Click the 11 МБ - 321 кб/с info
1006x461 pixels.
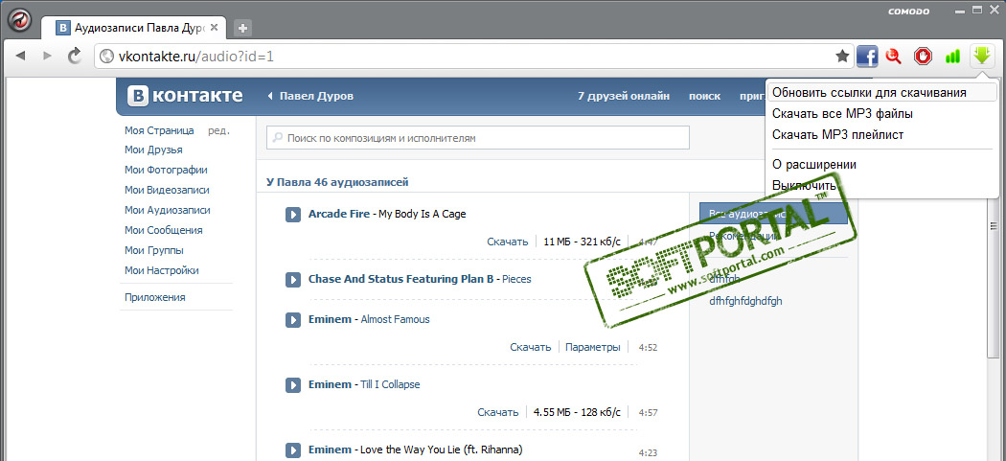pyautogui.click(x=582, y=242)
